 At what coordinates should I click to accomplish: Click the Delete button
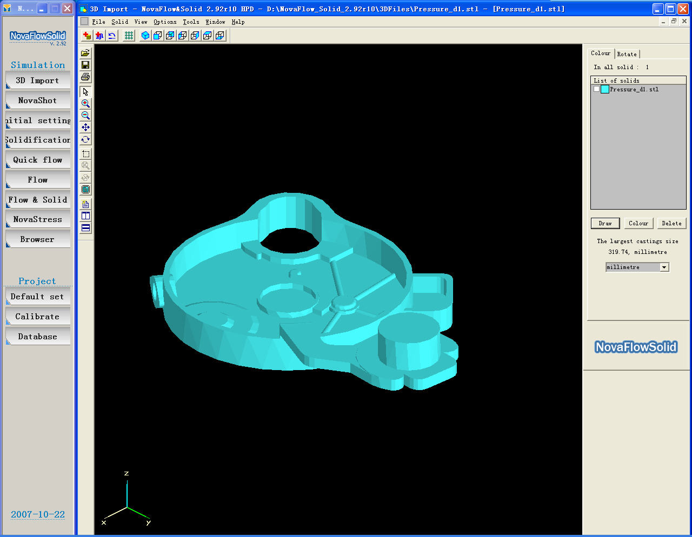point(672,223)
